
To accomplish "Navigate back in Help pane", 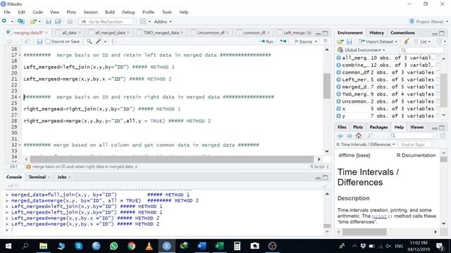I will 340,136.
